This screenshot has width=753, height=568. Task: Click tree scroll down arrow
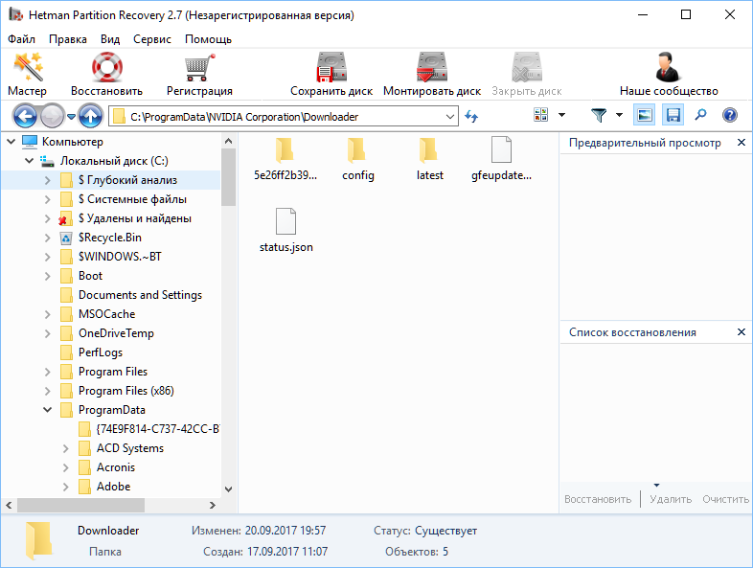click(228, 489)
